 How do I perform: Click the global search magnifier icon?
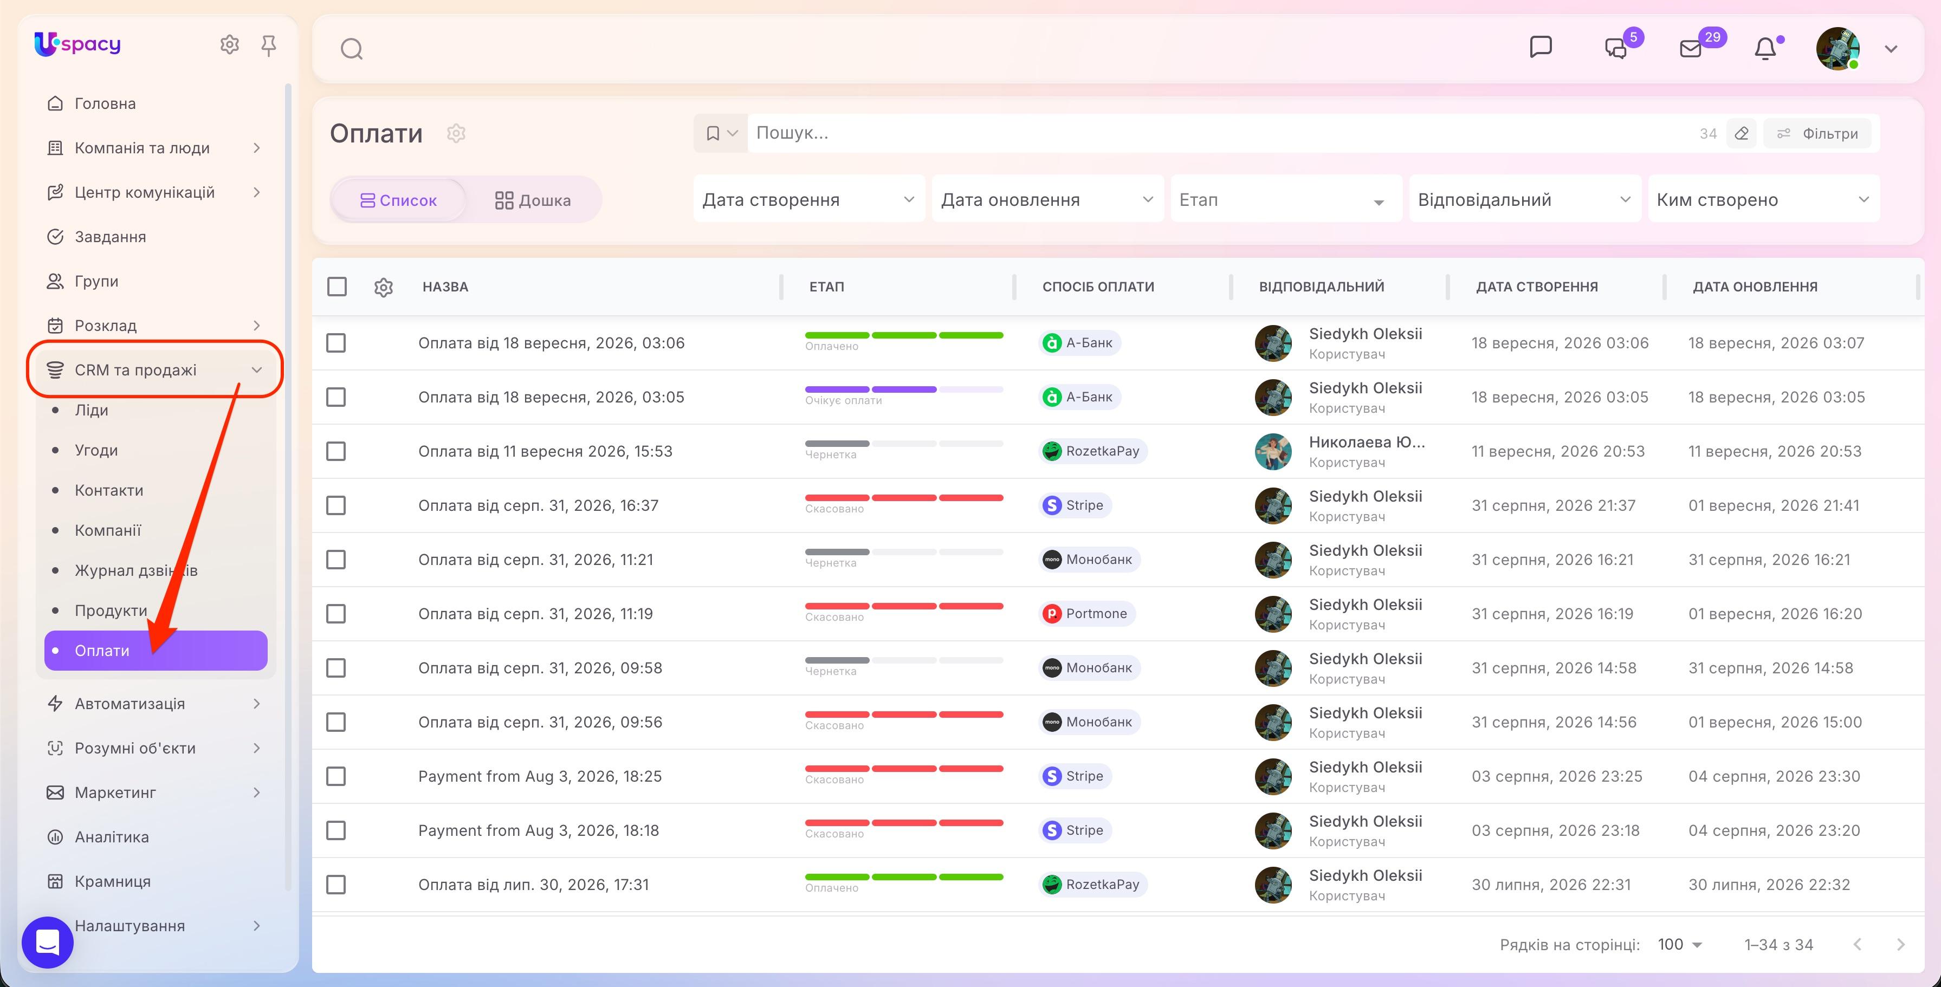coord(352,49)
